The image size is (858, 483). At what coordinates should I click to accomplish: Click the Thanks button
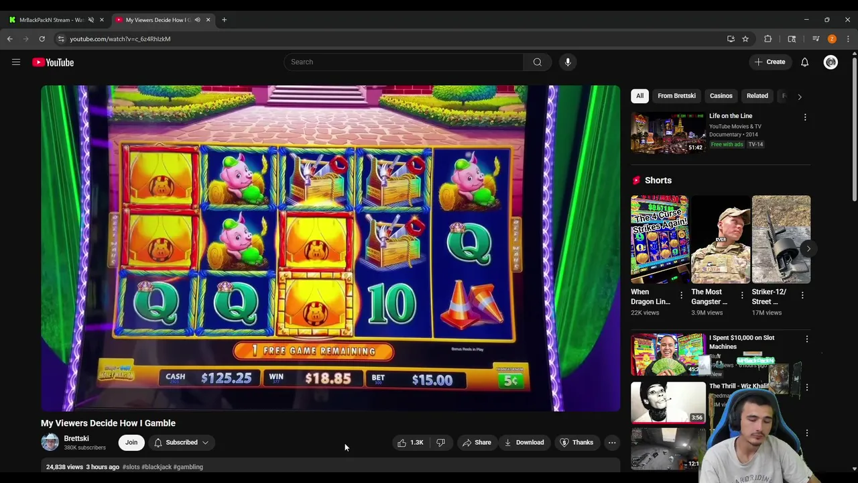coord(576,443)
